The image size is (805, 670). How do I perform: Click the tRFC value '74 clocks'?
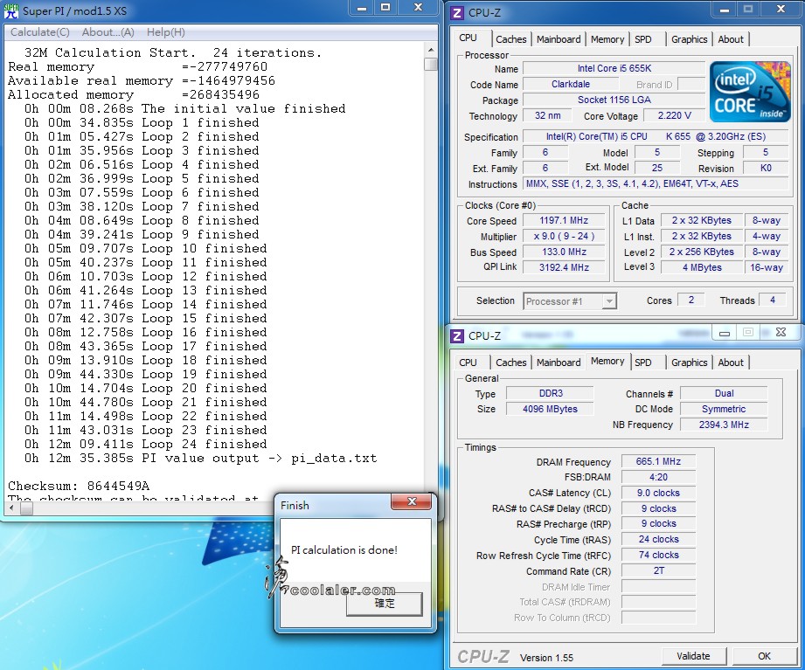coord(658,555)
